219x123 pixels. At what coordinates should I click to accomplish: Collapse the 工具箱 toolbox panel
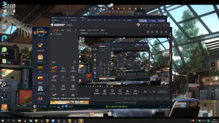click(x=75, y=62)
